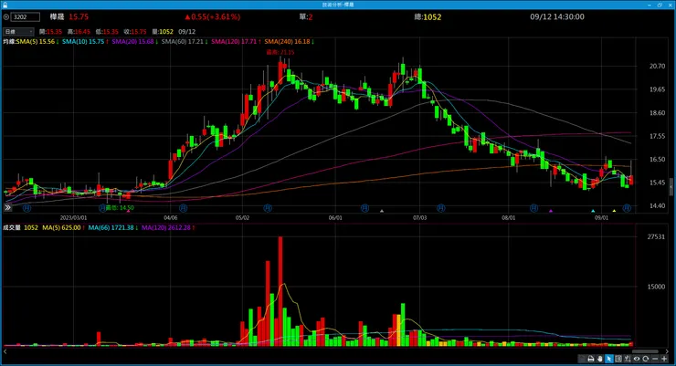Viewport: 676px width, 366px height.
Task: Click the timestamp 09/12 14:30:00
Action: tap(557, 16)
